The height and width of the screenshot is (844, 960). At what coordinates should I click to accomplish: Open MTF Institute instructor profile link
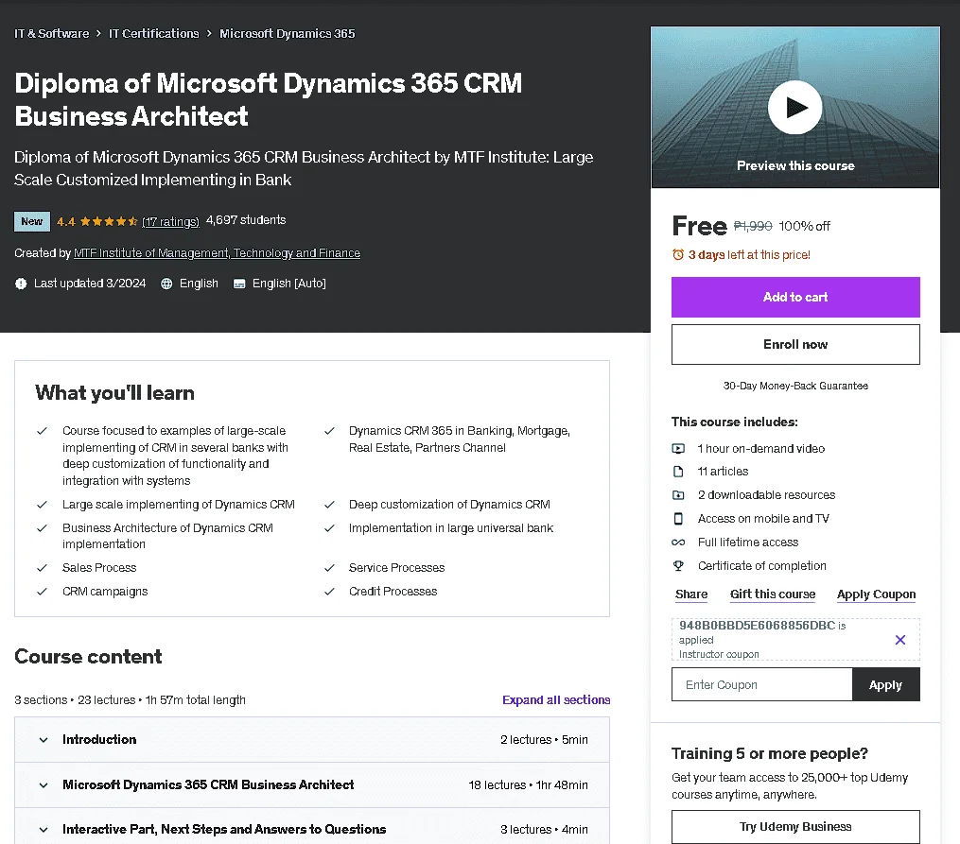click(x=217, y=253)
